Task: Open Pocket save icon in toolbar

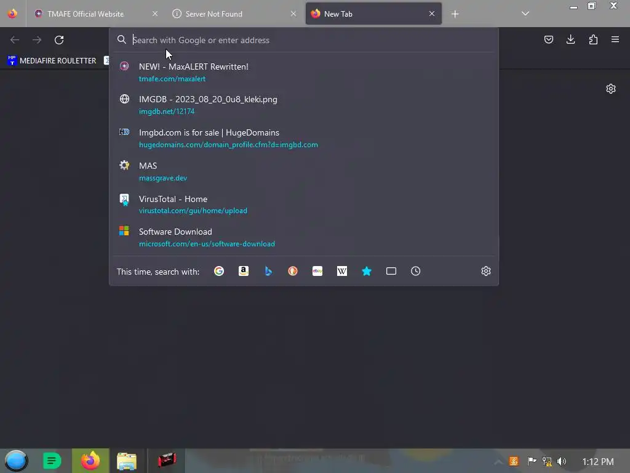Action: click(x=548, y=39)
